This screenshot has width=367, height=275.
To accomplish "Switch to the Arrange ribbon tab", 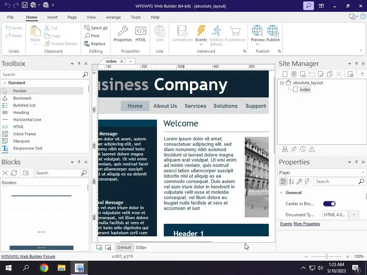I will (x=113, y=17).
